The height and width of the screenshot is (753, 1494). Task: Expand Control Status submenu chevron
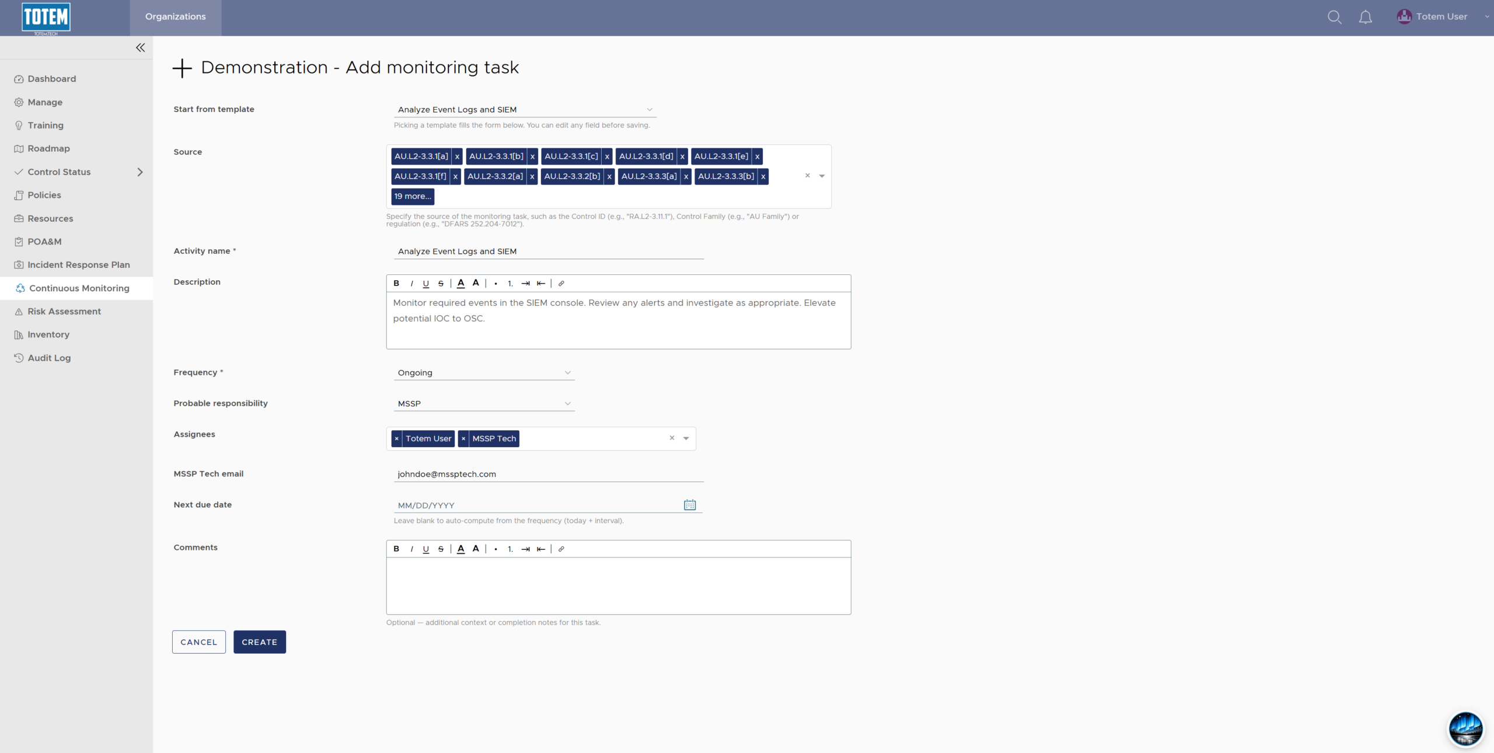139,172
